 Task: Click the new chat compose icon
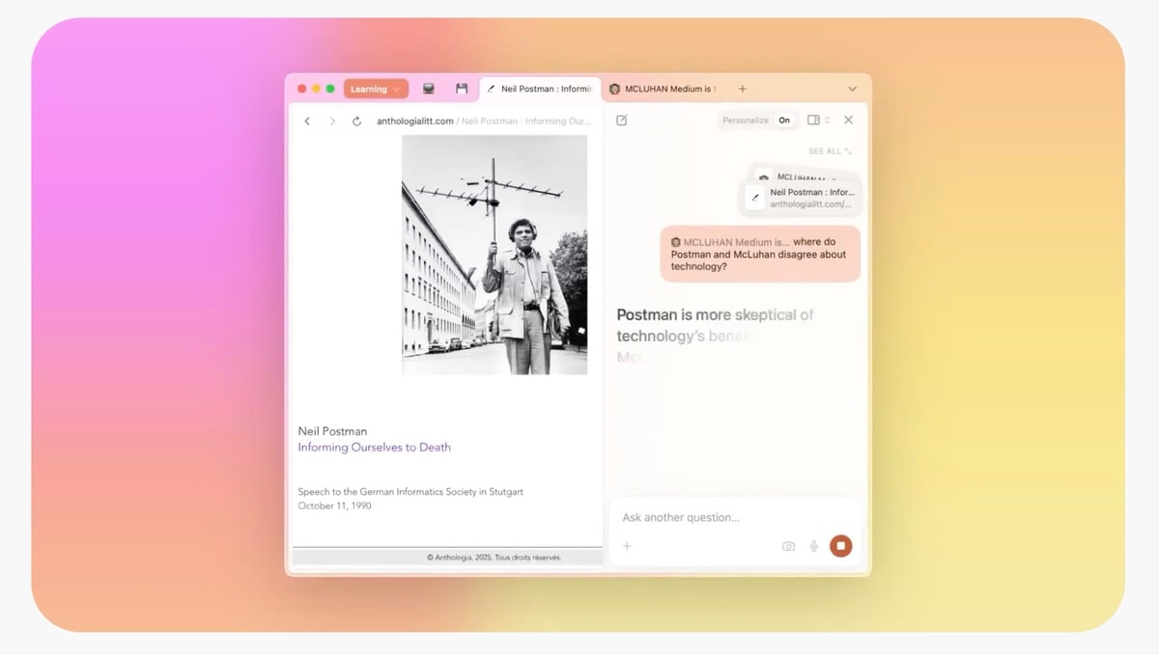point(621,121)
